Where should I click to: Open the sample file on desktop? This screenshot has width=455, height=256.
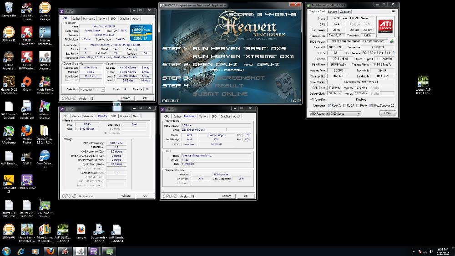[x=81, y=231]
